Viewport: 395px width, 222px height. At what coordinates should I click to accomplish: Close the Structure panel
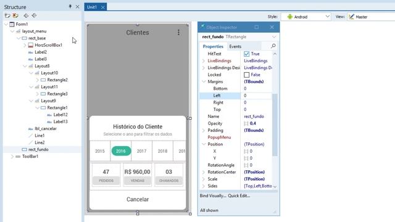click(77, 7)
